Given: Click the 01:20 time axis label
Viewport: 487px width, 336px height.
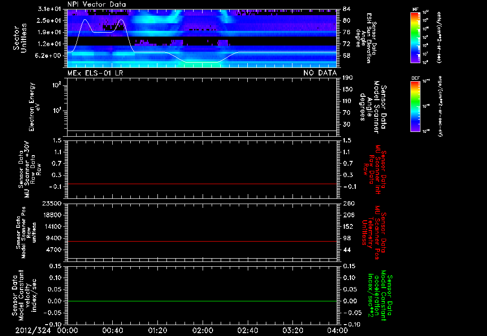Looking at the screenshot, I should pos(157,330).
